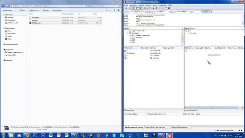Click FileZilla reconnect to server icon
The image size is (245, 138).
pos(156,8)
